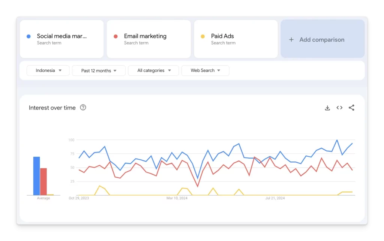The height and width of the screenshot is (241, 384).
Task: Click the Average label under bars
Action: (43, 198)
